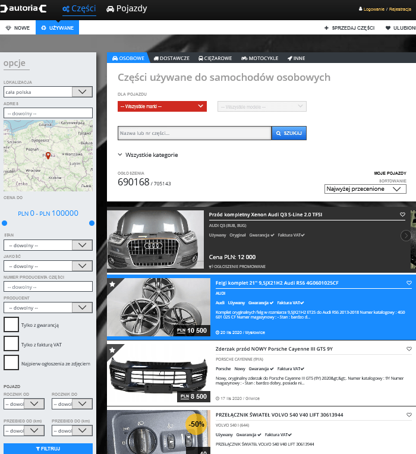Open ULUBIONE favorites
Viewport: 416px width, 454px height.
point(401,28)
